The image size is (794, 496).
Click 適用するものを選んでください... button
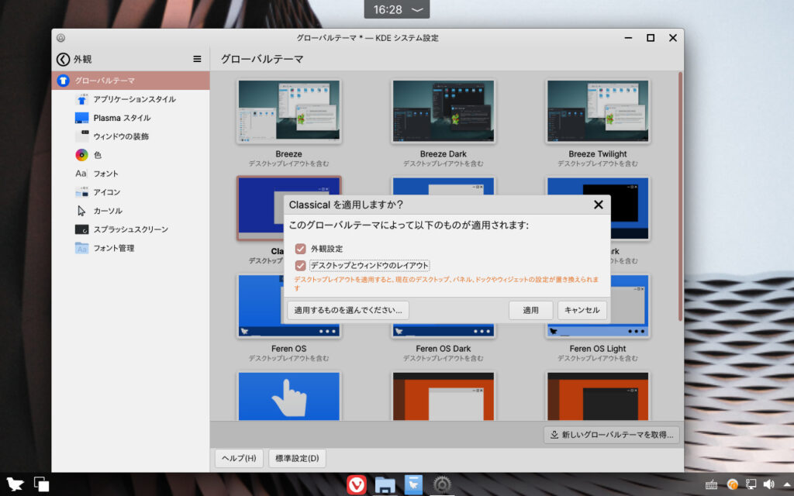pyautogui.click(x=348, y=310)
